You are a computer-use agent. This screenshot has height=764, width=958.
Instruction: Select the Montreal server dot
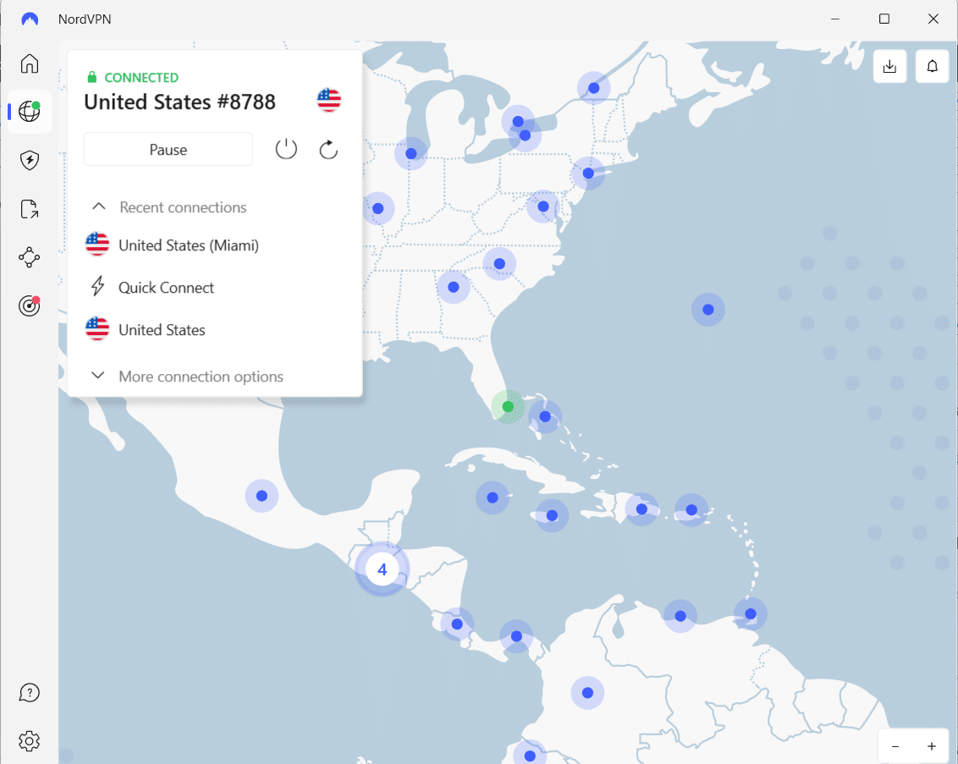pos(594,88)
